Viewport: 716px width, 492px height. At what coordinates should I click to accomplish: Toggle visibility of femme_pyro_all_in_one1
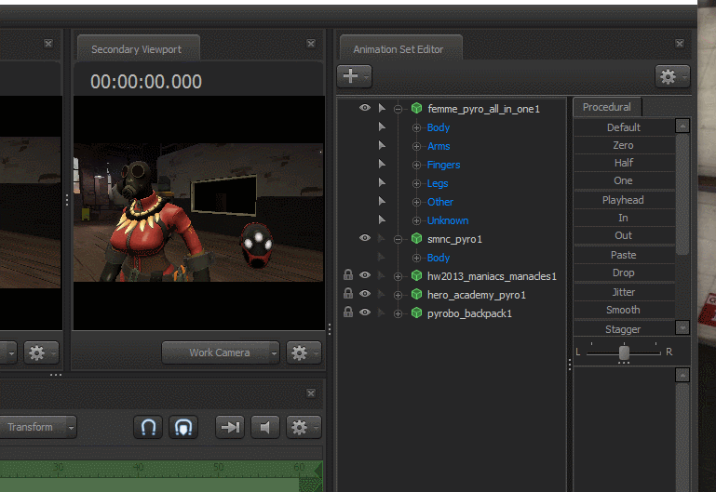(x=364, y=108)
